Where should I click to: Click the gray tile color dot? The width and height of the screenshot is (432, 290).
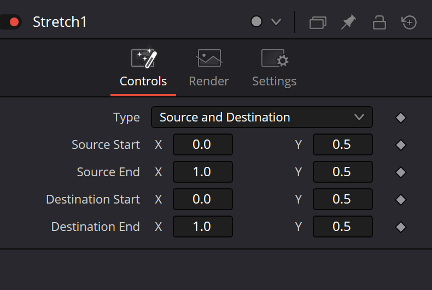tap(256, 21)
